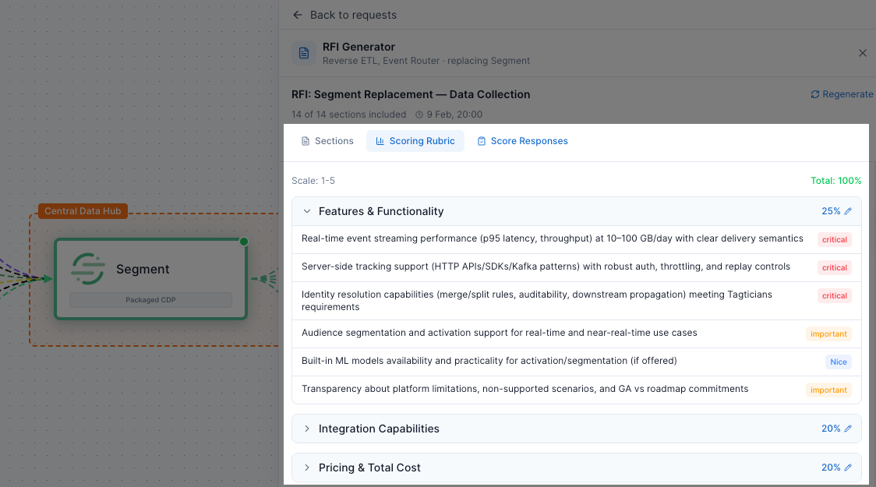Screen dimensions: 876x487
Task: Open the Score Responses tab
Action: tap(522, 141)
